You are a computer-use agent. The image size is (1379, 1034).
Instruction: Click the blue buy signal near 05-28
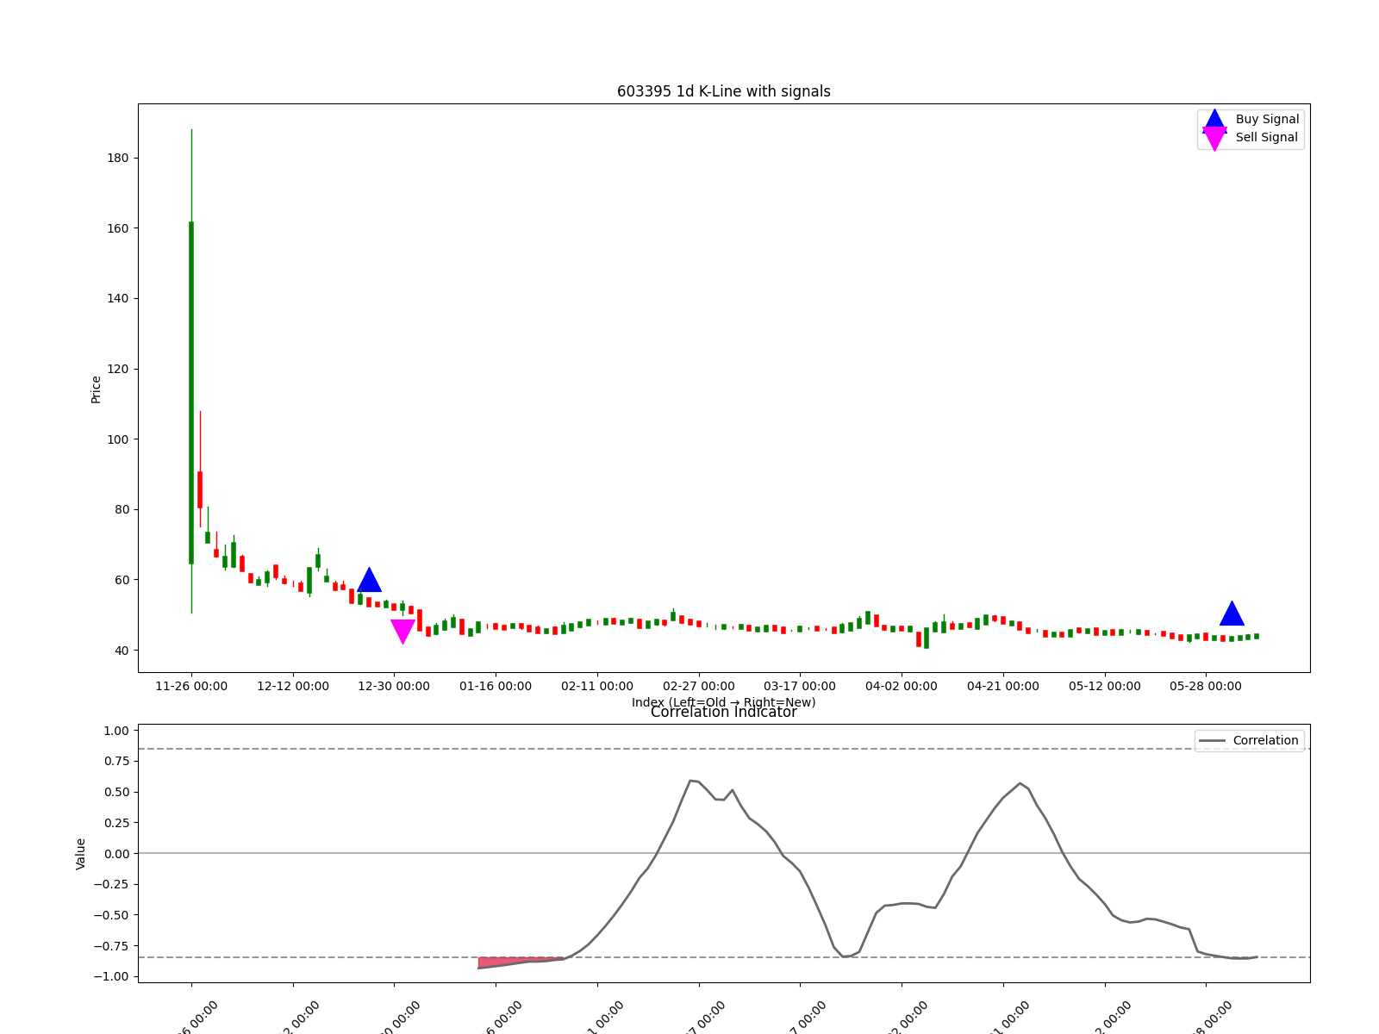[1232, 614]
